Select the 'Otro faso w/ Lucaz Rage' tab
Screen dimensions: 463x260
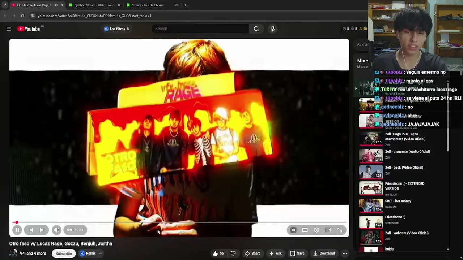point(34,5)
